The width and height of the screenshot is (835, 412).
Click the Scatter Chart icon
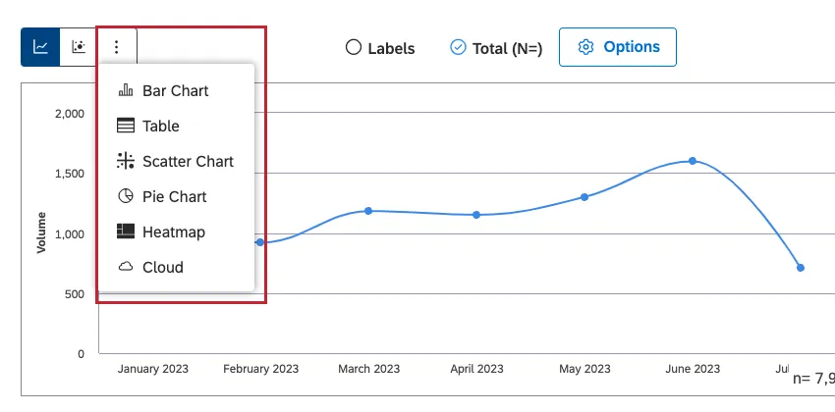pos(125,162)
